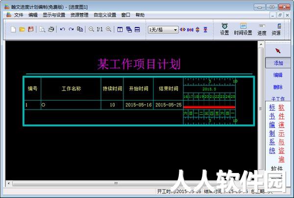This screenshot has width=294, height=198.
Task: Click the 2015.5 month label in the timeline
Action: click(x=209, y=89)
